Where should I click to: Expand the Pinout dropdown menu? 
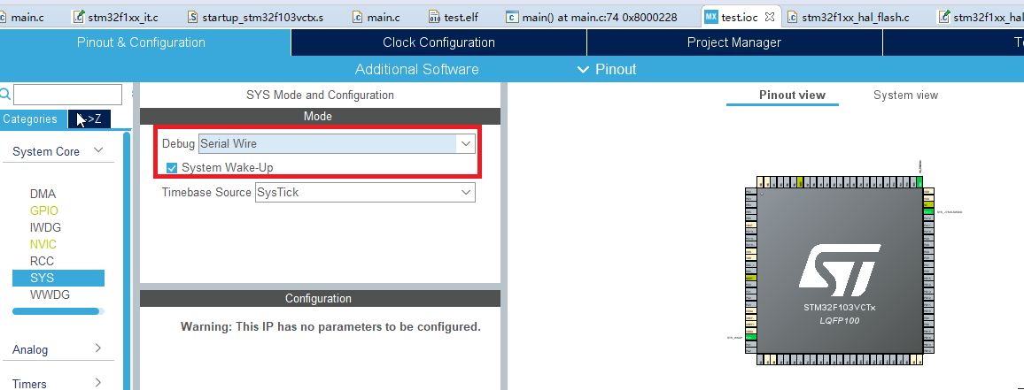(607, 69)
